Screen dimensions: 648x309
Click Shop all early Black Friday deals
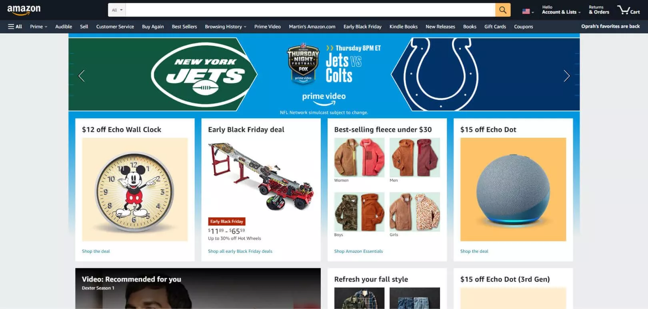coord(240,251)
